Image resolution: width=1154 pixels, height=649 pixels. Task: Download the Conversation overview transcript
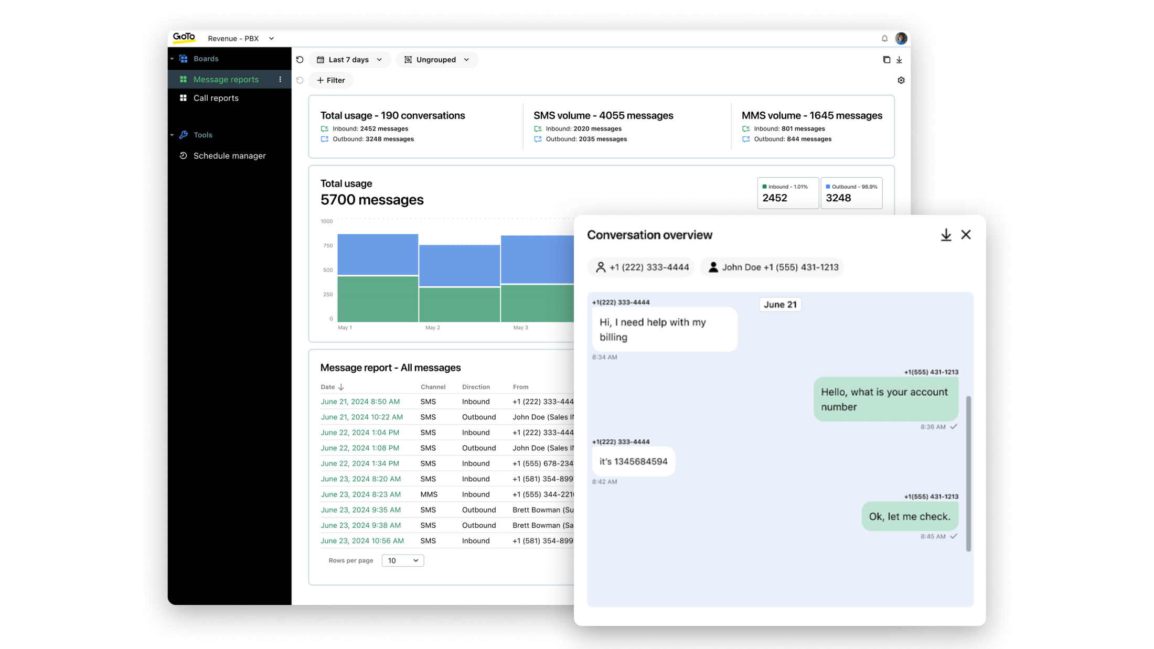(x=946, y=234)
